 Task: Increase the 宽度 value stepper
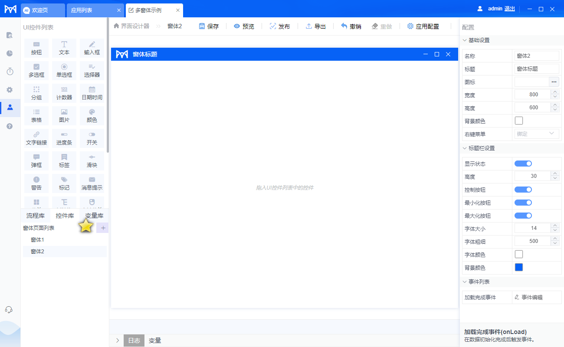click(555, 92)
